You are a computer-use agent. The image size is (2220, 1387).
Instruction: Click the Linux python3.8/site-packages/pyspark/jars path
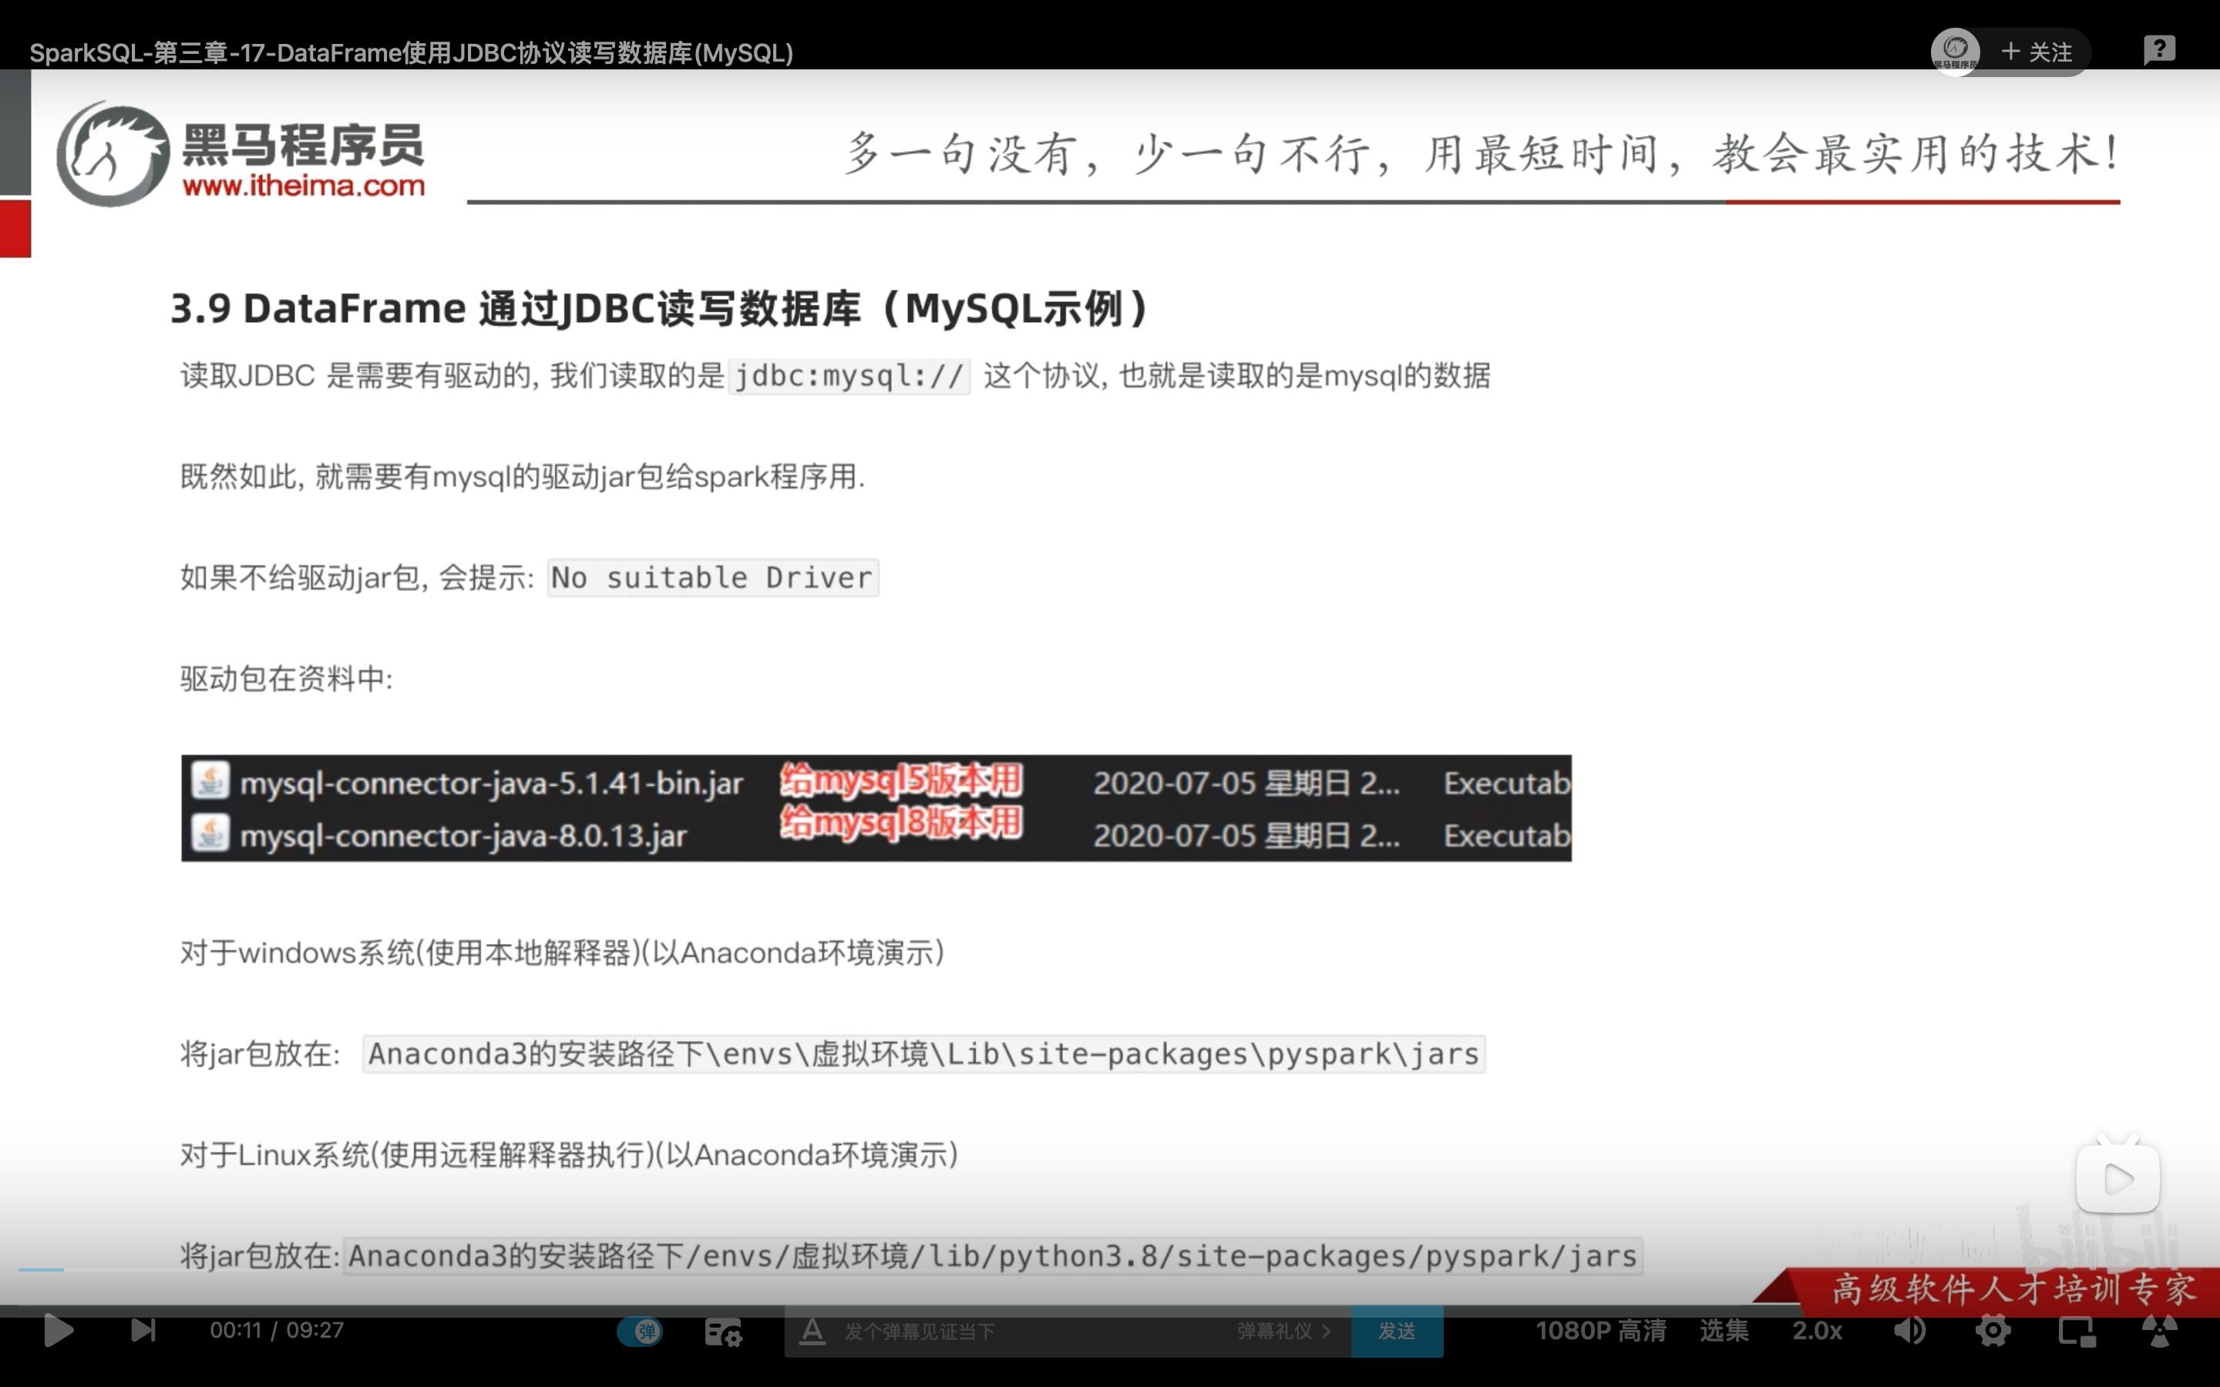click(994, 1256)
